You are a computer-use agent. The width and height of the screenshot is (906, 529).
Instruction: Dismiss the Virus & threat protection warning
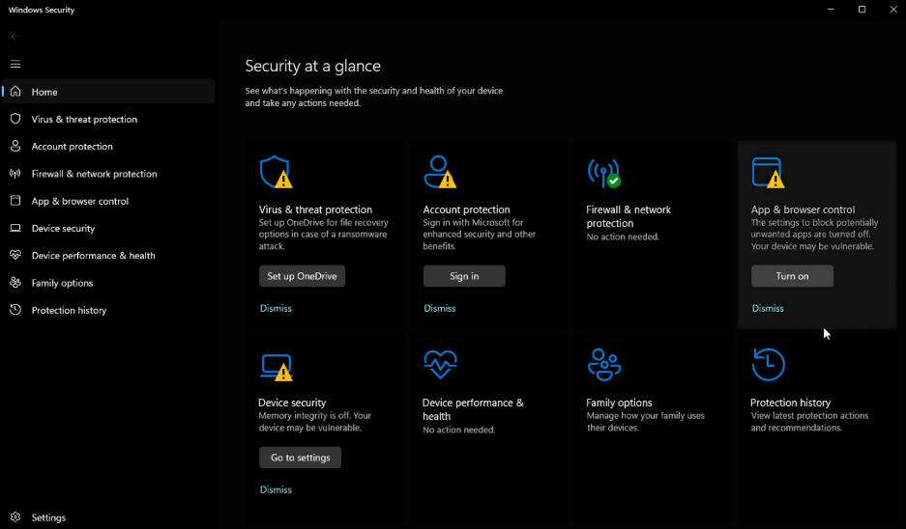click(x=276, y=308)
